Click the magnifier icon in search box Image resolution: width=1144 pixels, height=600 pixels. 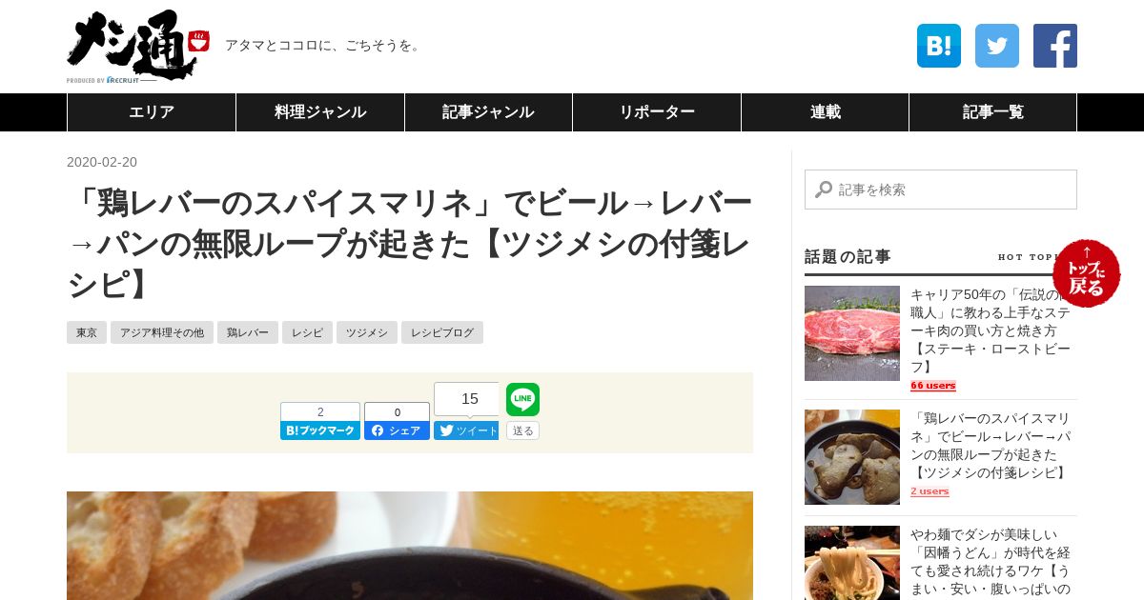coord(823,190)
